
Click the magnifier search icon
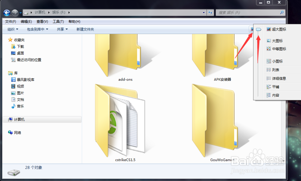coord(282,13)
